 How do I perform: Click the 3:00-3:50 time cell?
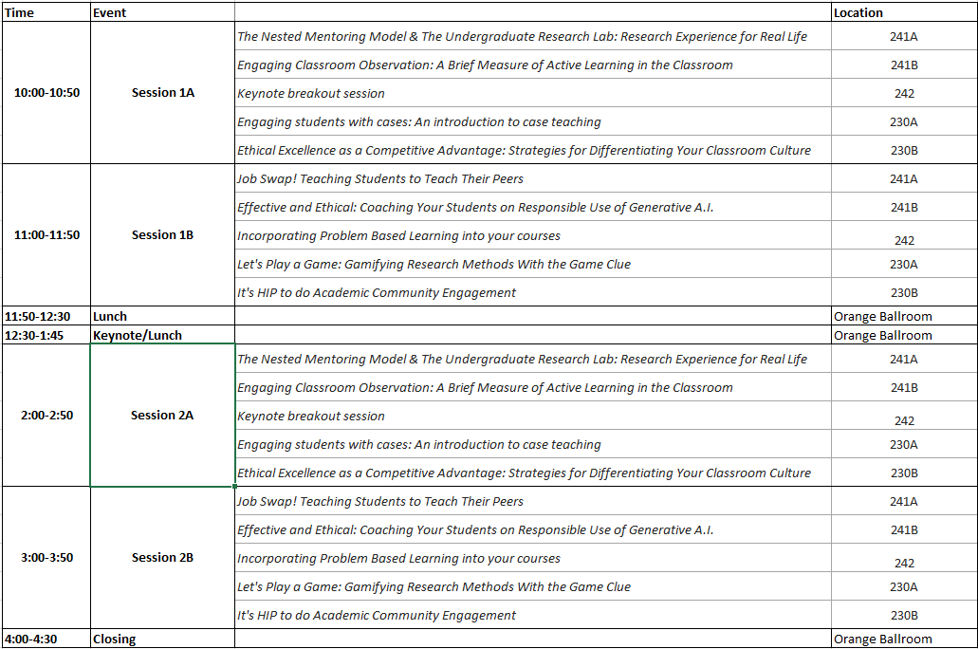pyautogui.click(x=46, y=557)
